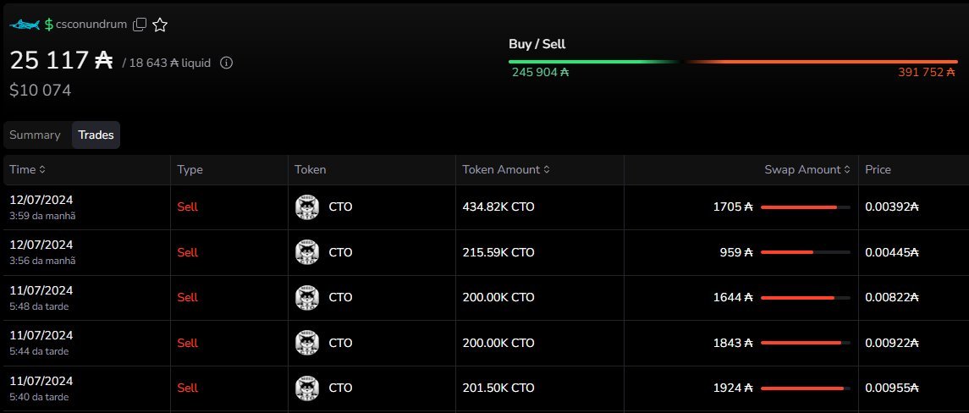Favorite csconundrum with the star icon
The image size is (969, 413).
tap(160, 25)
